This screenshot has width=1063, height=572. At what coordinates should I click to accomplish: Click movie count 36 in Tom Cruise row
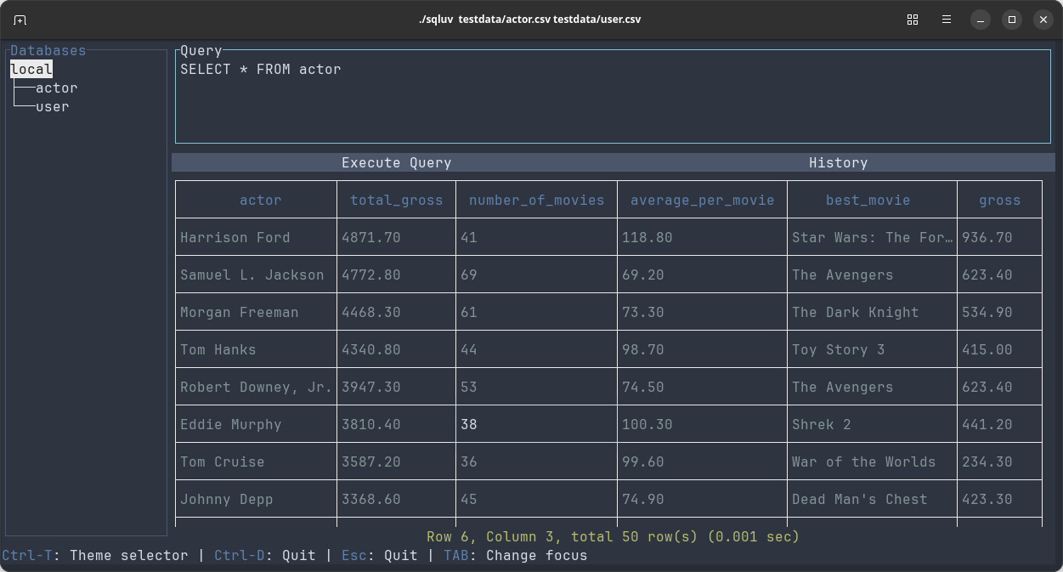(469, 462)
